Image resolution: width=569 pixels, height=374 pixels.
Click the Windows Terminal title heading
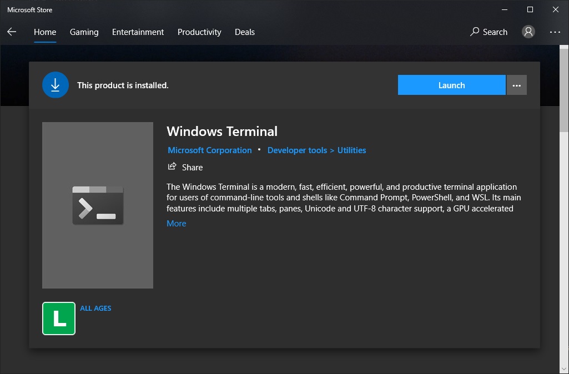pos(222,132)
